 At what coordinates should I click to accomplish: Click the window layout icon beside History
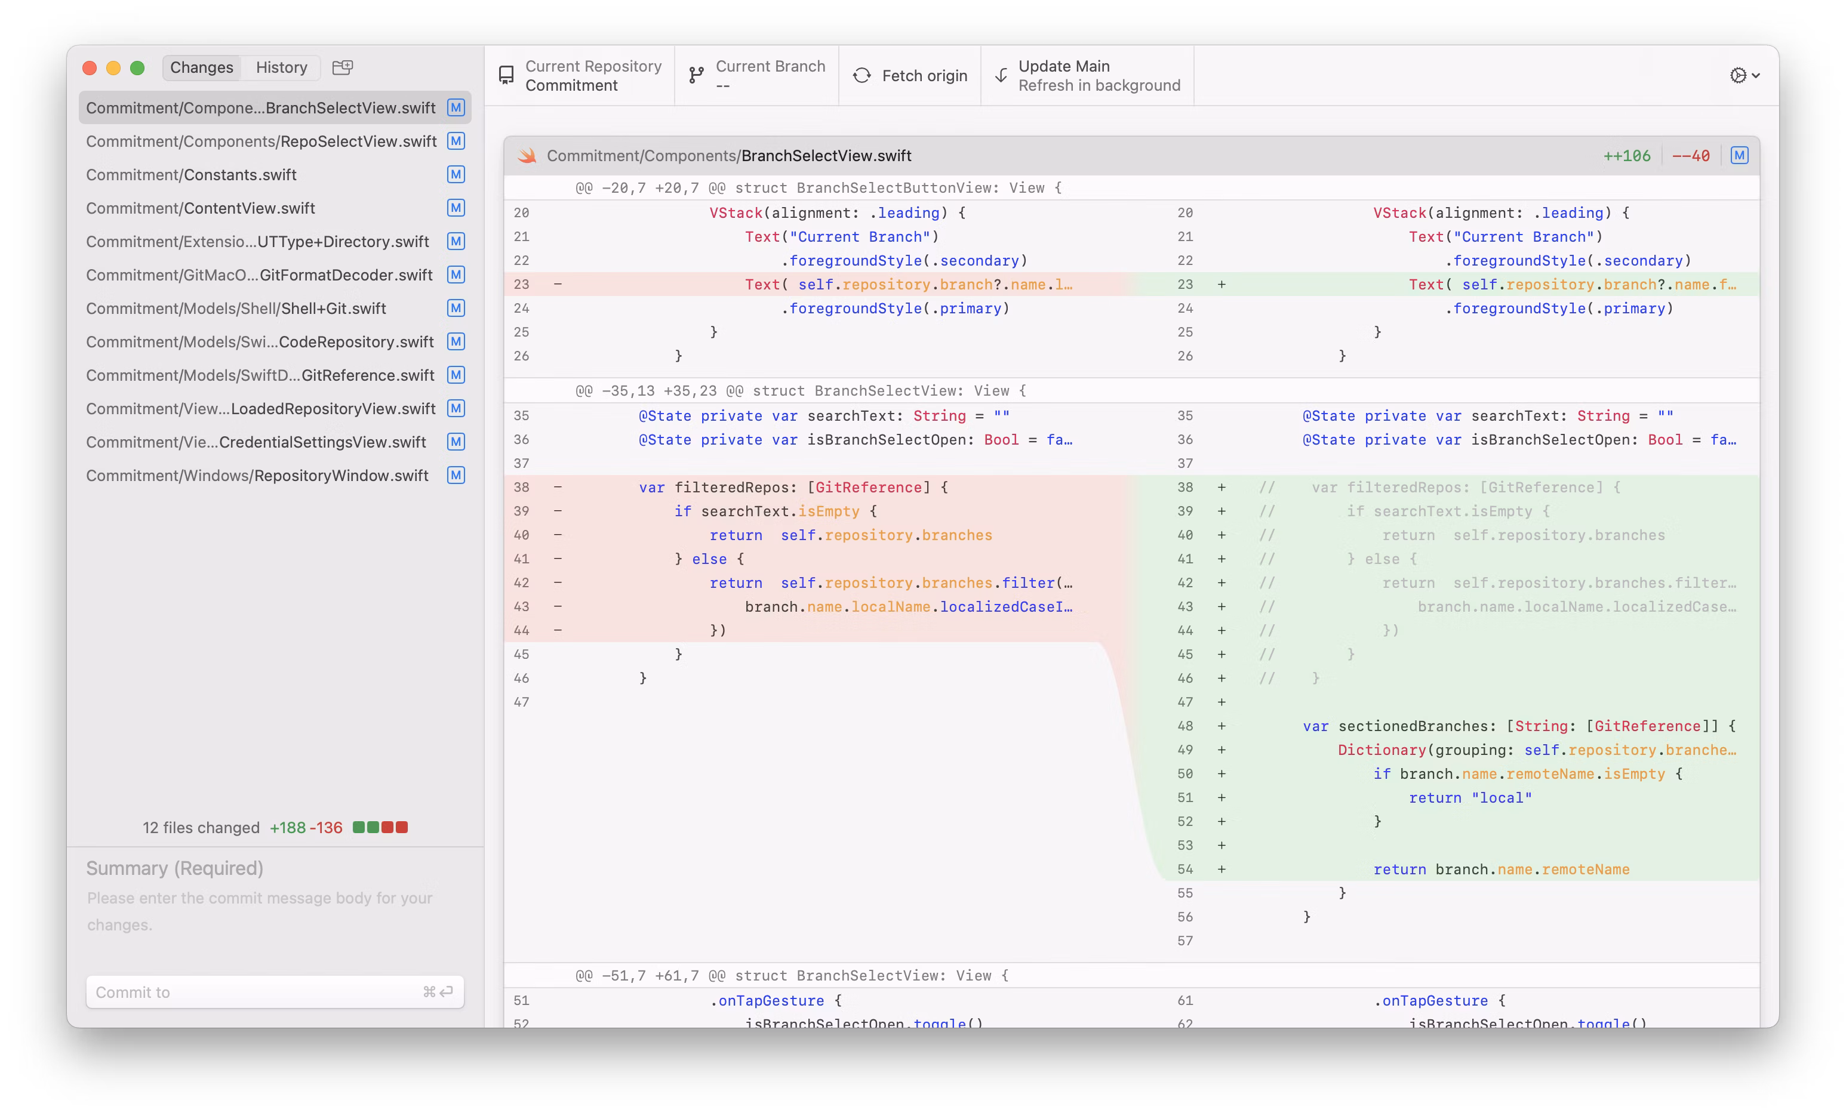[x=342, y=67]
